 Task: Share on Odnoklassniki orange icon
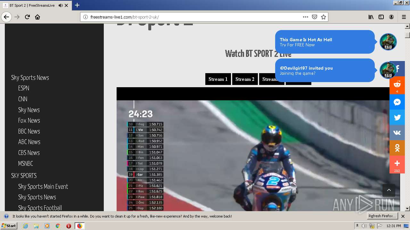397,148
